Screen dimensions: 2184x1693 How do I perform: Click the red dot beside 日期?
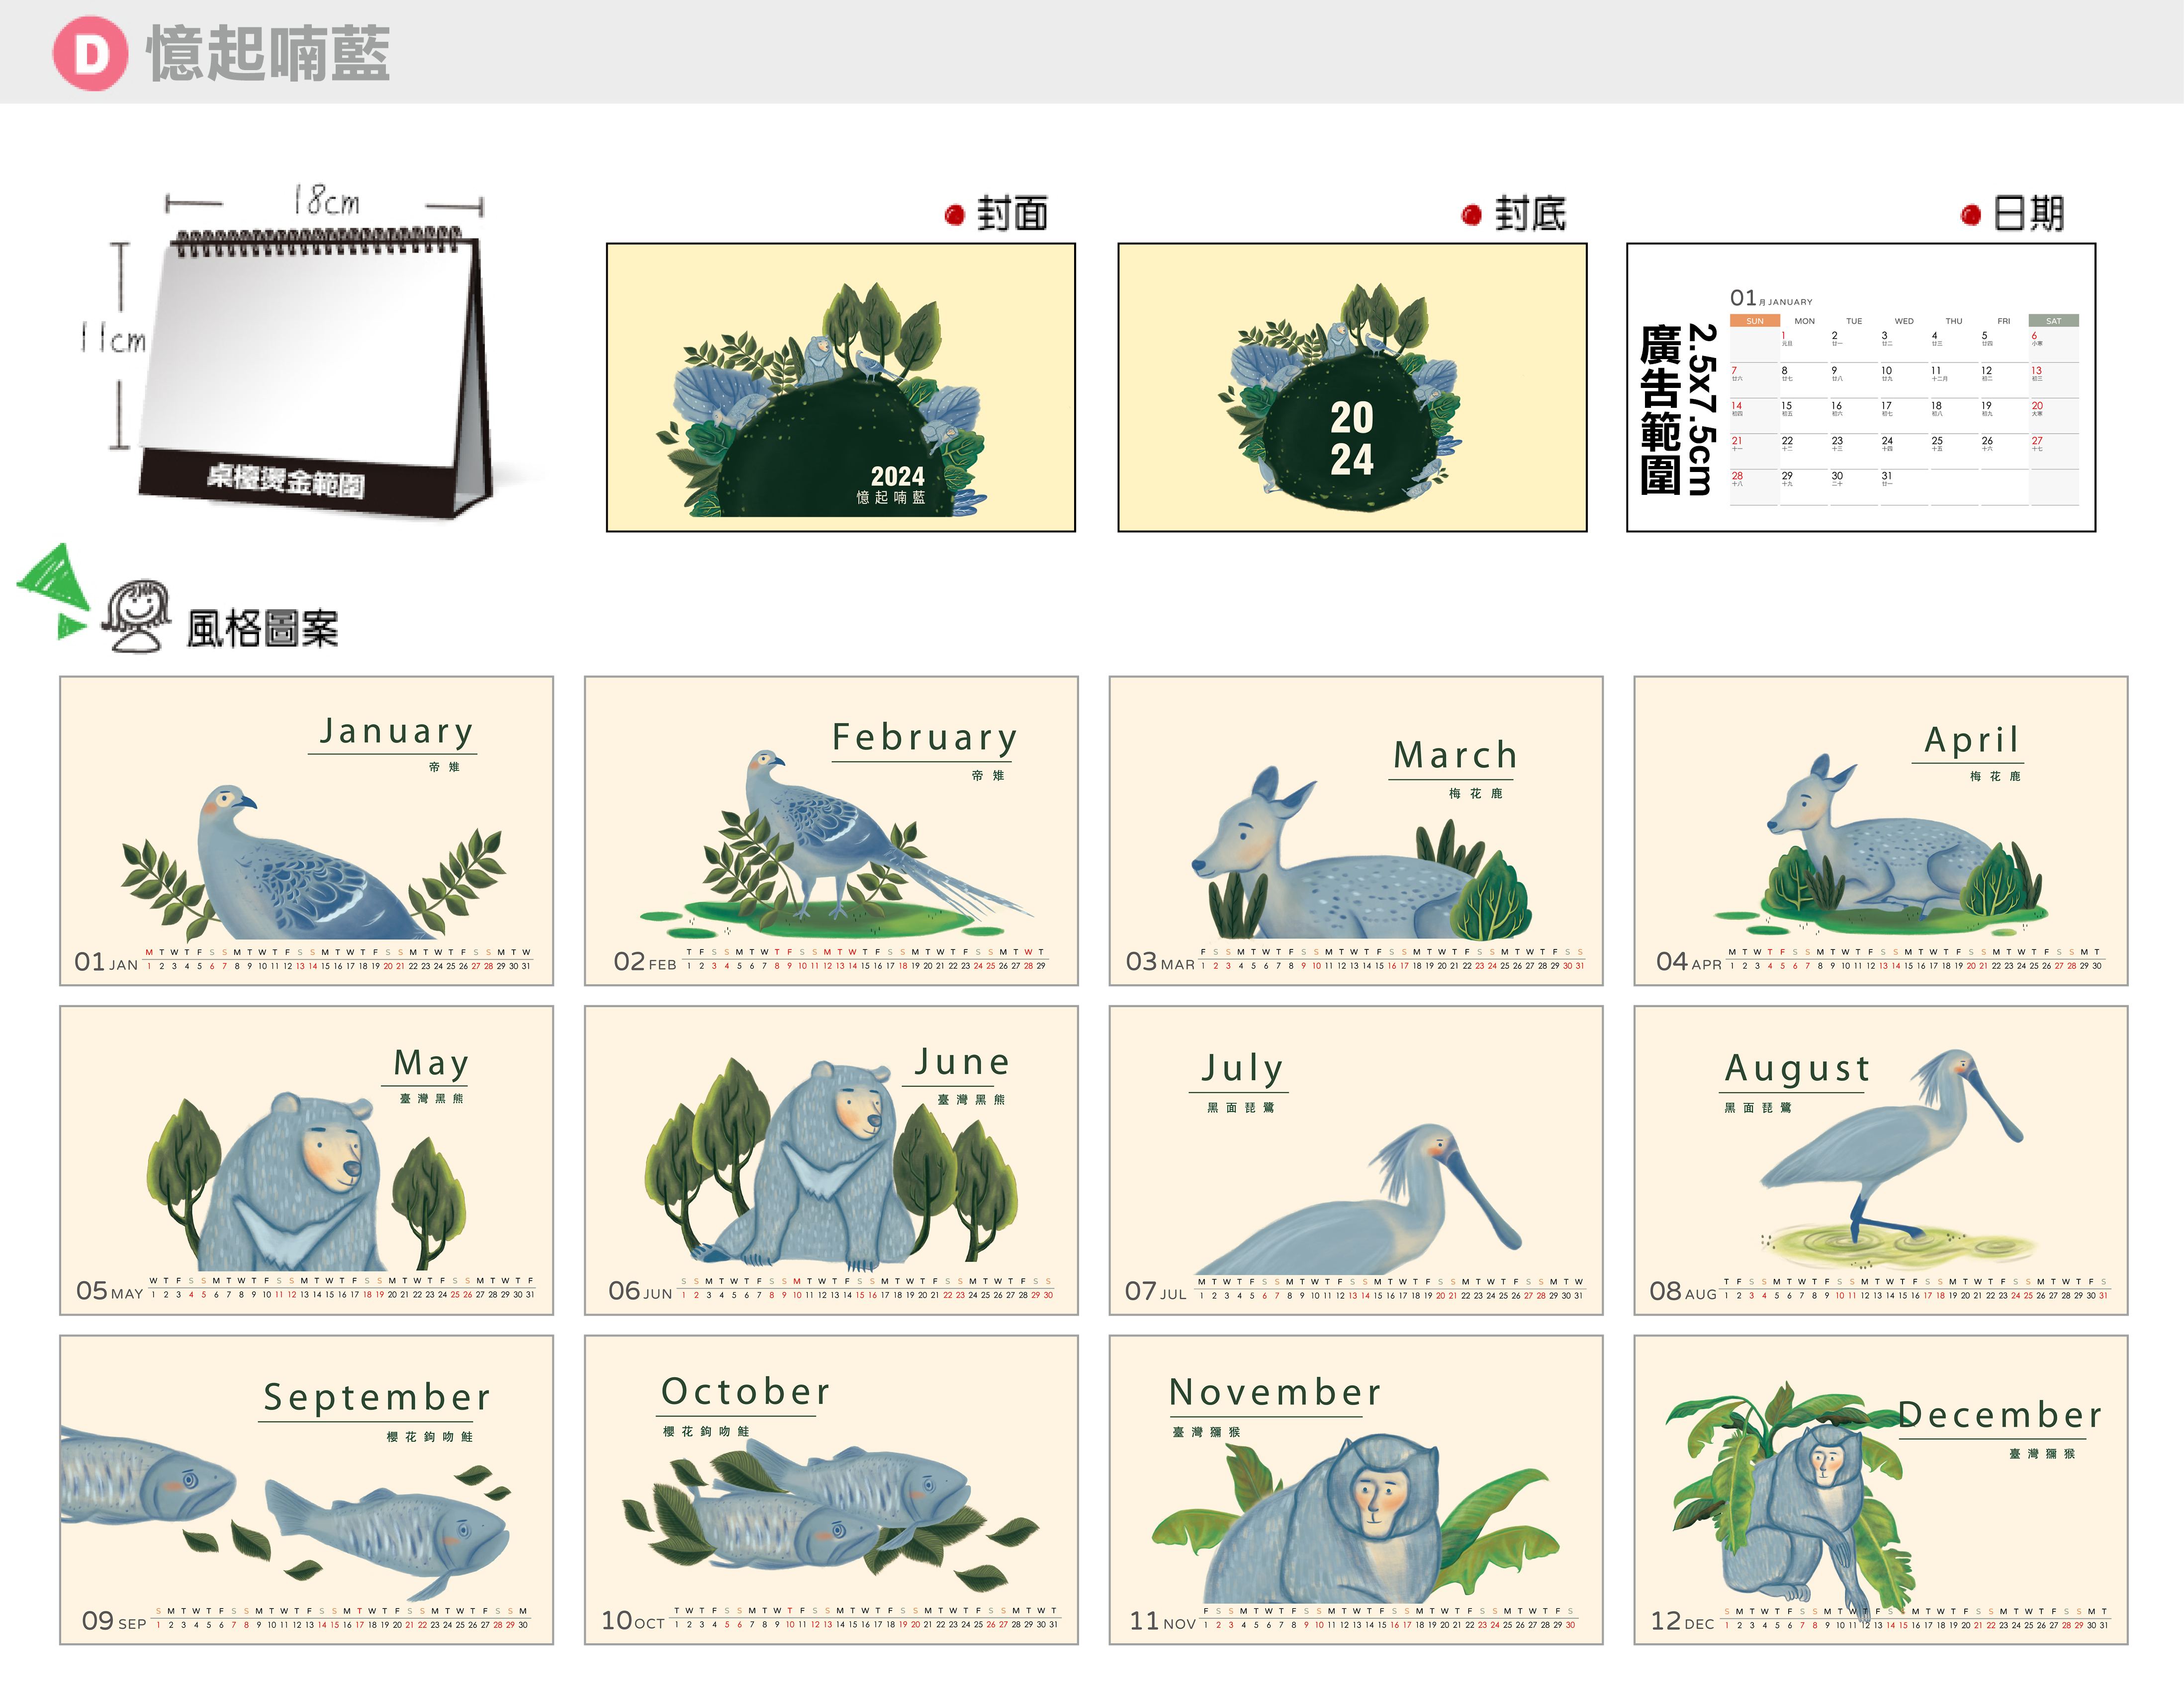click(x=1970, y=215)
